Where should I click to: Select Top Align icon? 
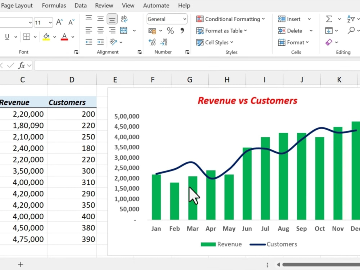coord(89,18)
